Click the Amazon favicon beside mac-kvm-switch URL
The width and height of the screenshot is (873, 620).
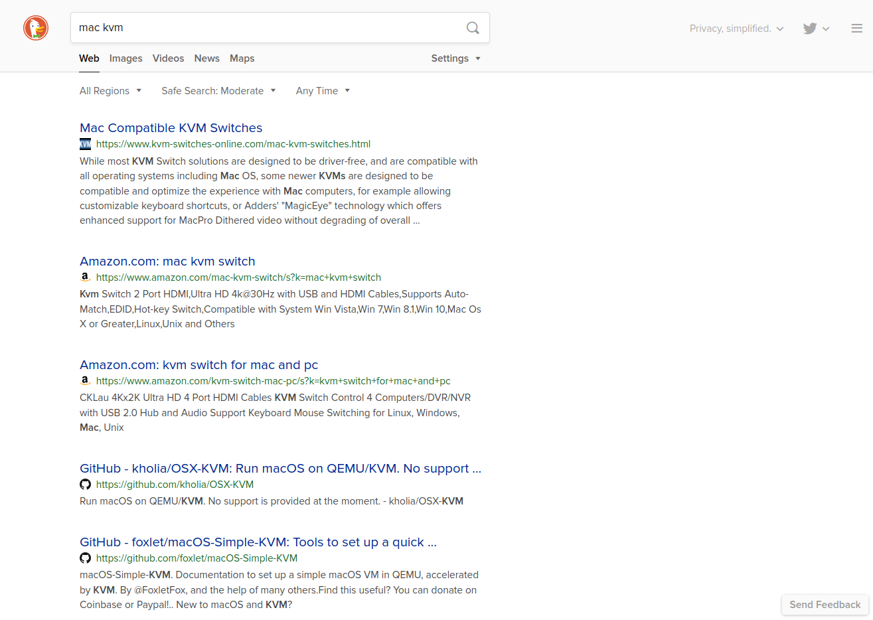tap(85, 277)
